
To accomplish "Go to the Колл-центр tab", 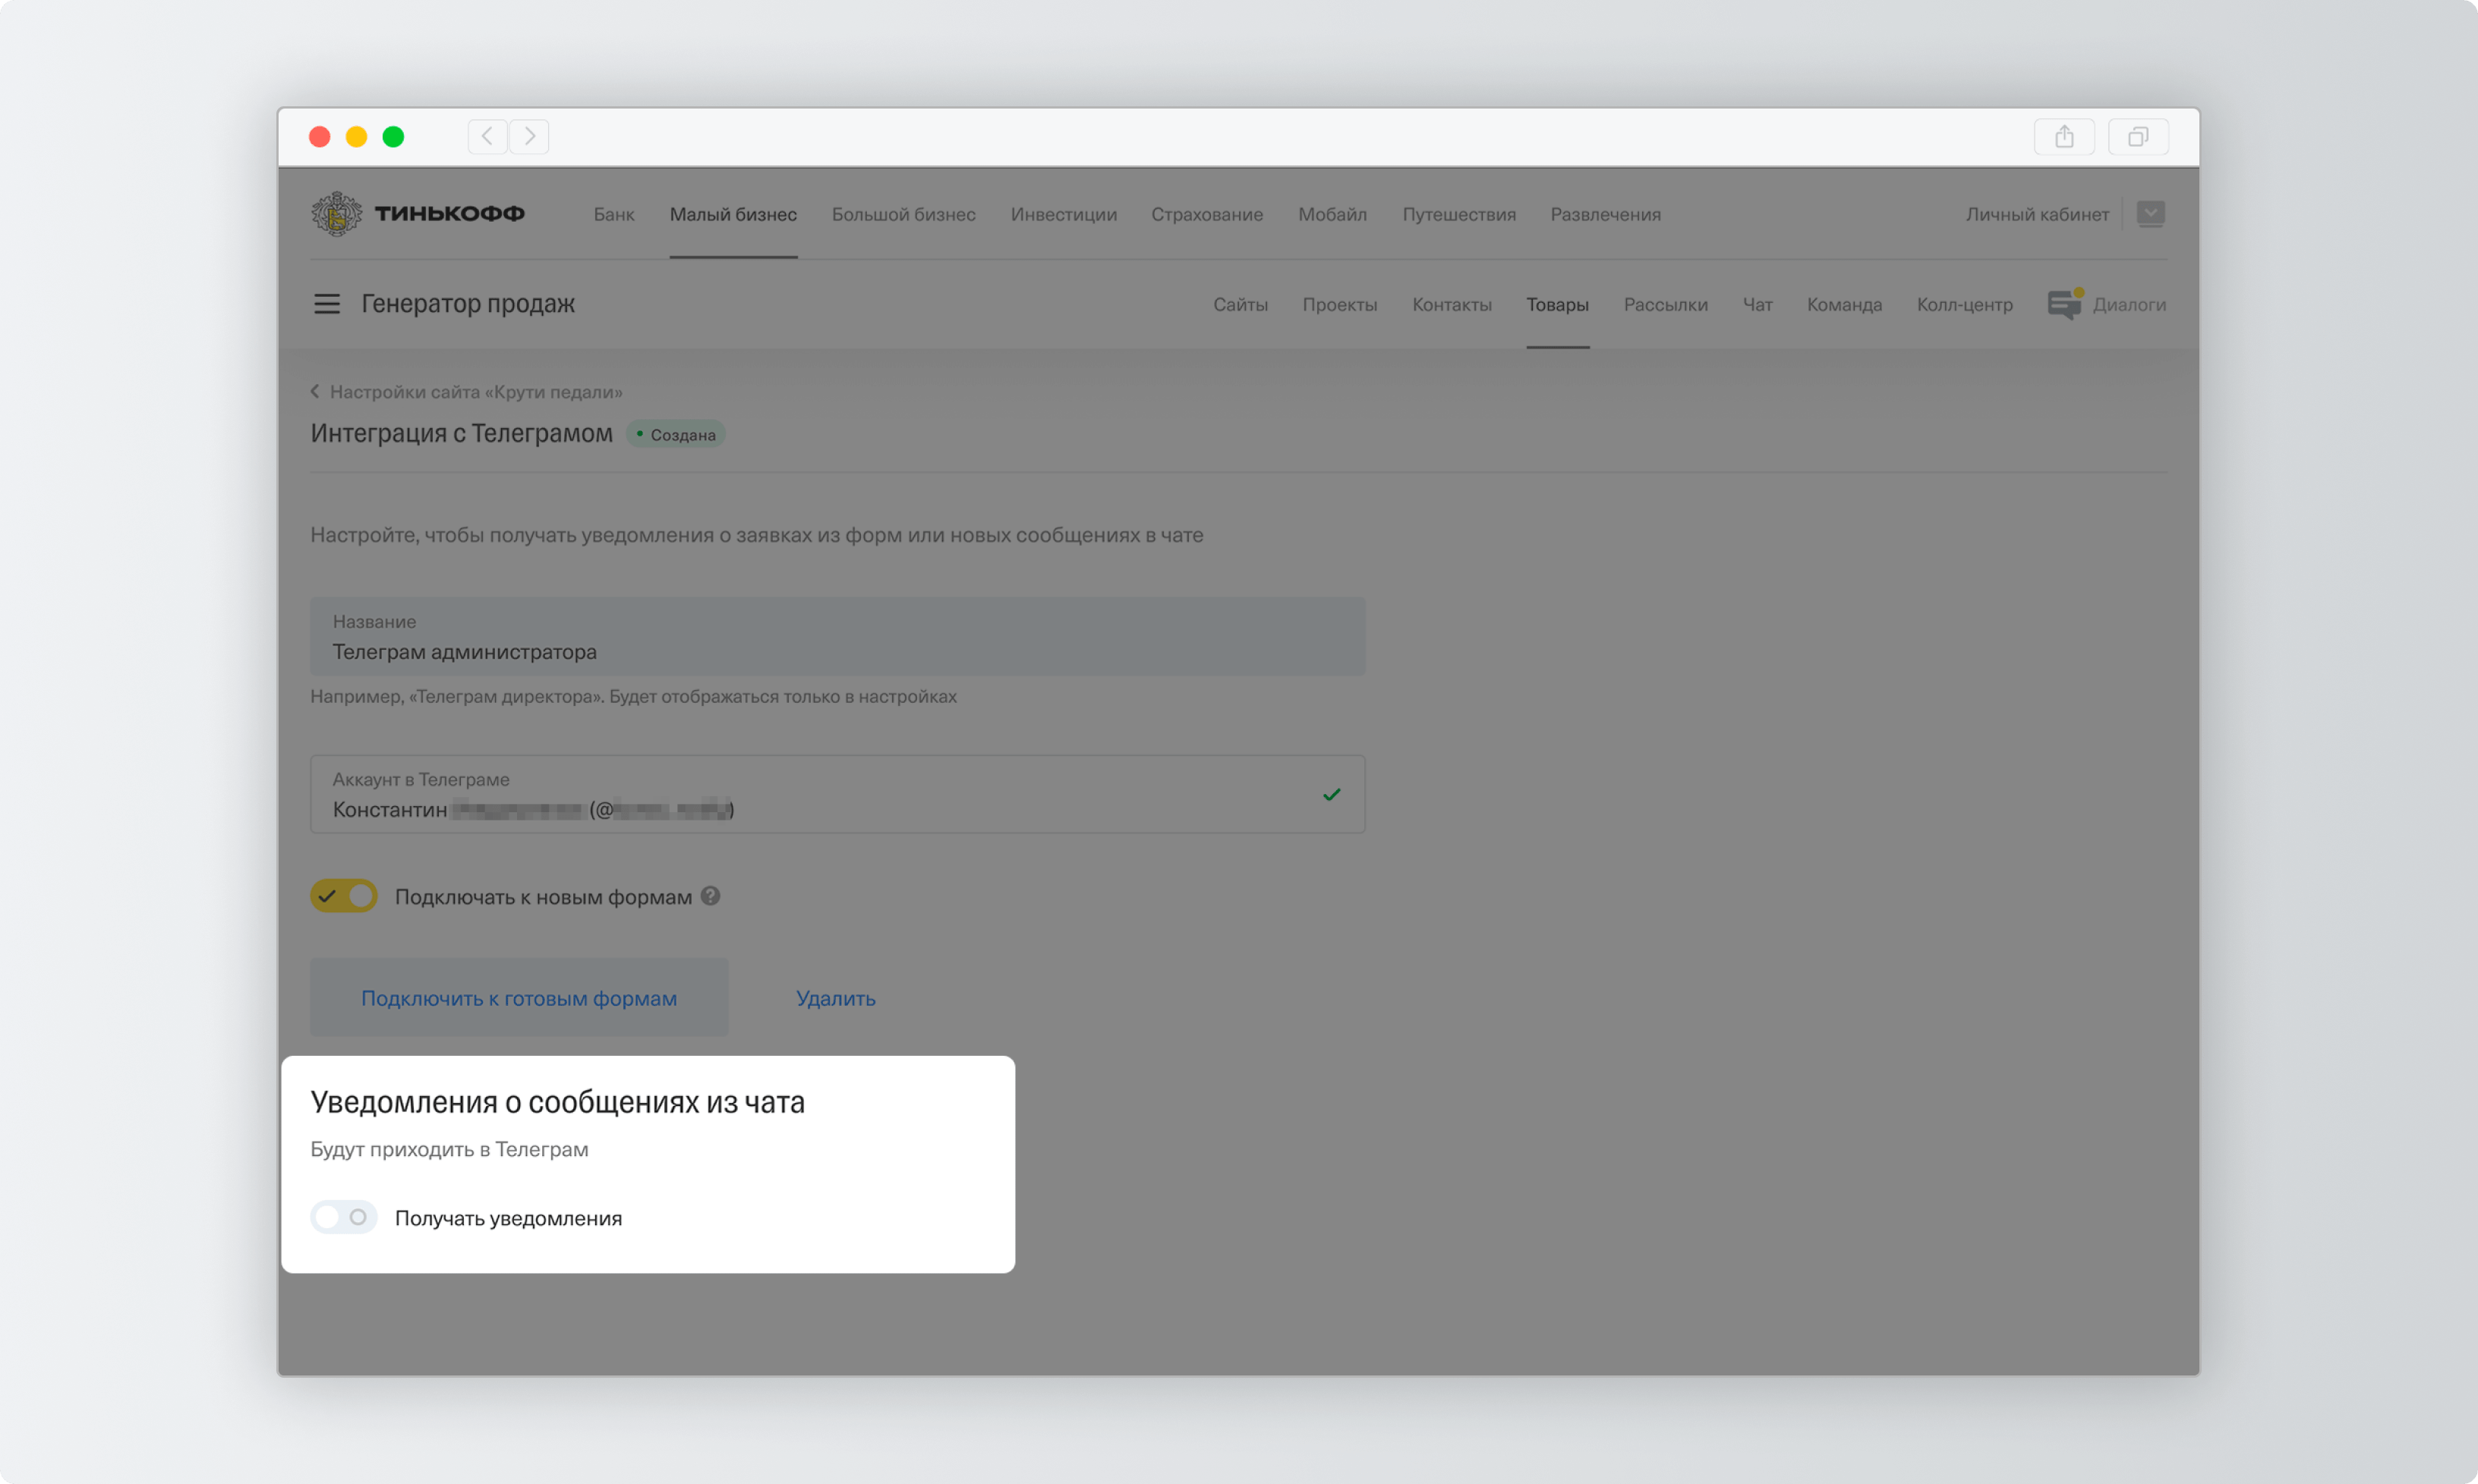I will pos(1964,304).
